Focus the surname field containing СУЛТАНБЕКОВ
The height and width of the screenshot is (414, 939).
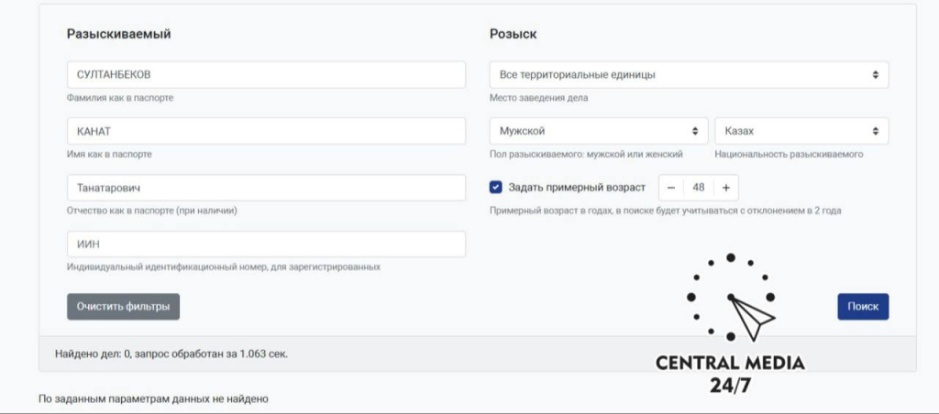click(266, 75)
